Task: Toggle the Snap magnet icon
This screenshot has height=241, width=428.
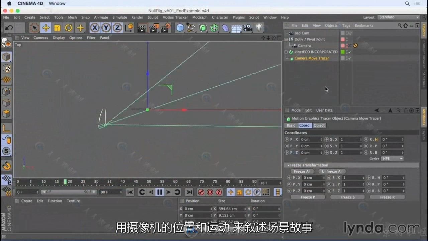Action: 6,166
